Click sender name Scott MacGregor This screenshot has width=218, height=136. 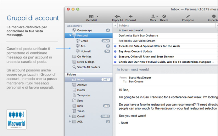[x=140, y=78]
